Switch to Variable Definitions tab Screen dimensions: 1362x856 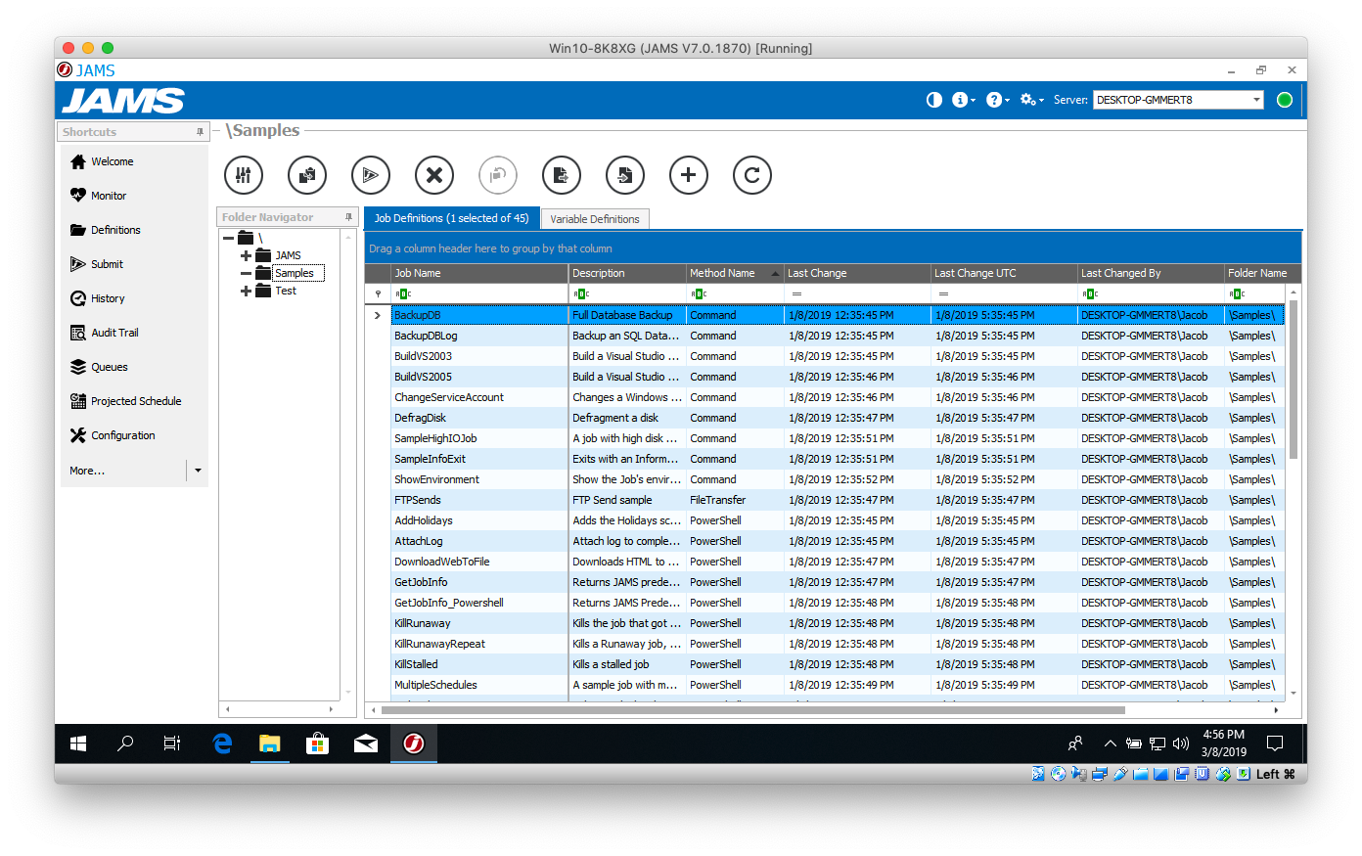click(594, 219)
